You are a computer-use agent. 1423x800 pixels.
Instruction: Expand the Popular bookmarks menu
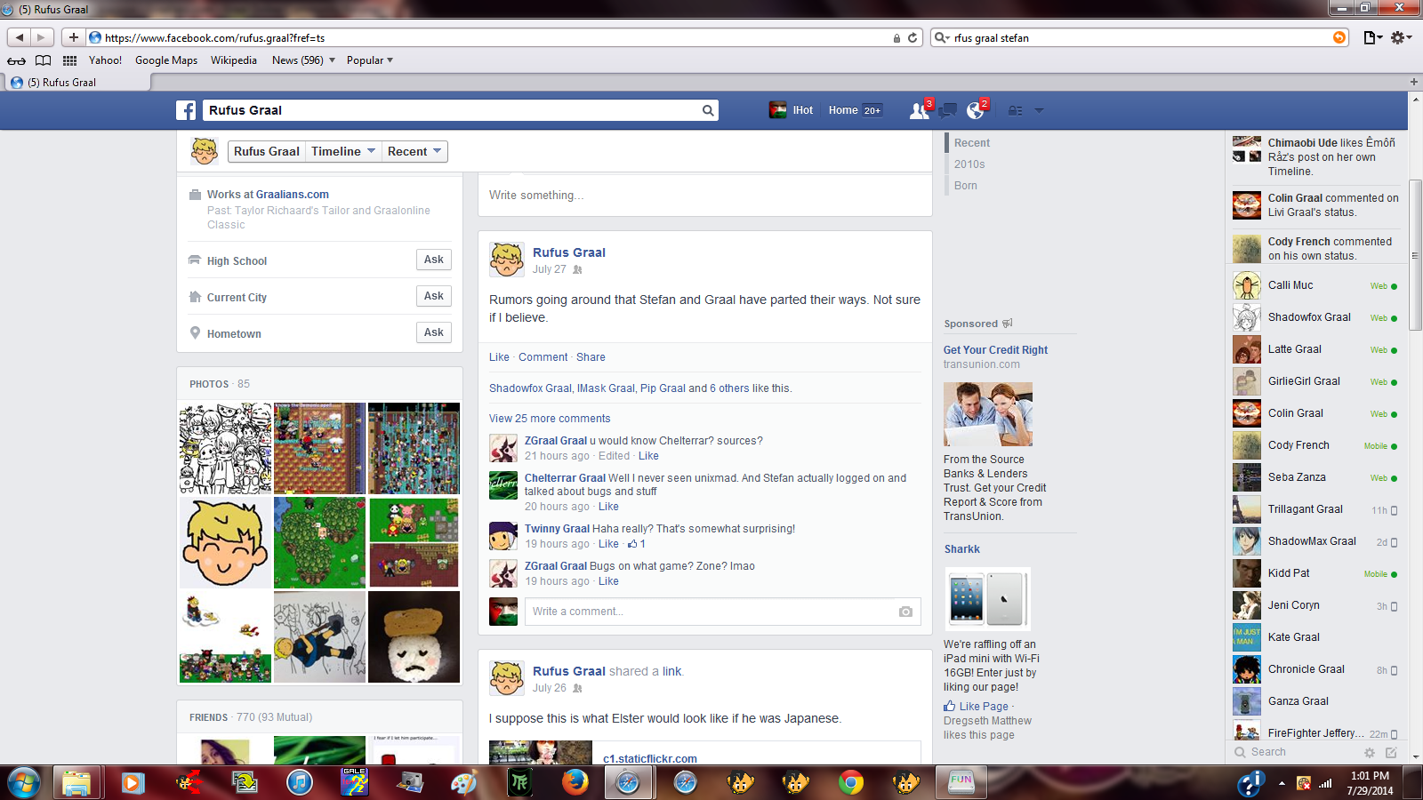[369, 60]
